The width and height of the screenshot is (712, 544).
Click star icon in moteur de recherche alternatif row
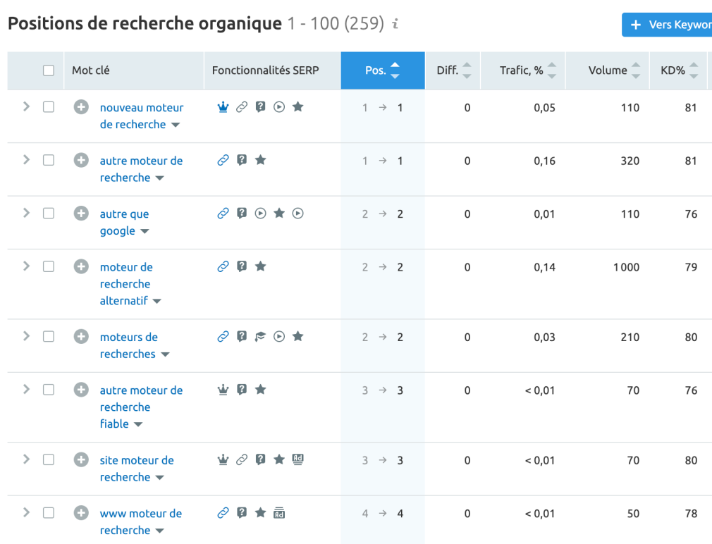click(x=261, y=266)
